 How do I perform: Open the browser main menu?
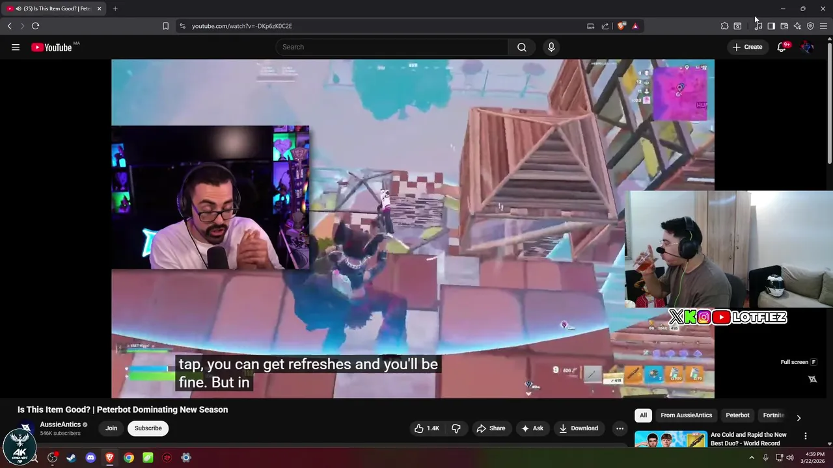pos(823,26)
